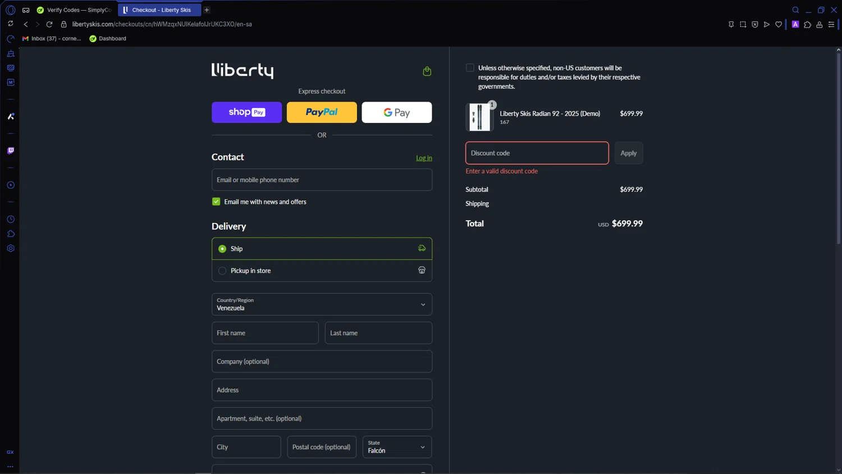This screenshot has width=842, height=474.
Task: Pay with PayPal button
Action: point(322,112)
